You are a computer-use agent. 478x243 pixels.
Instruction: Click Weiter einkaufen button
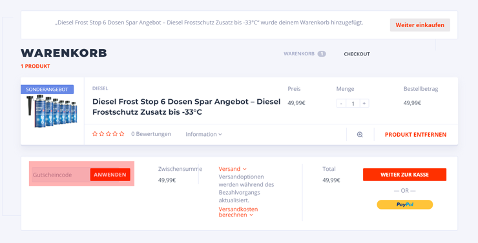[420, 25]
